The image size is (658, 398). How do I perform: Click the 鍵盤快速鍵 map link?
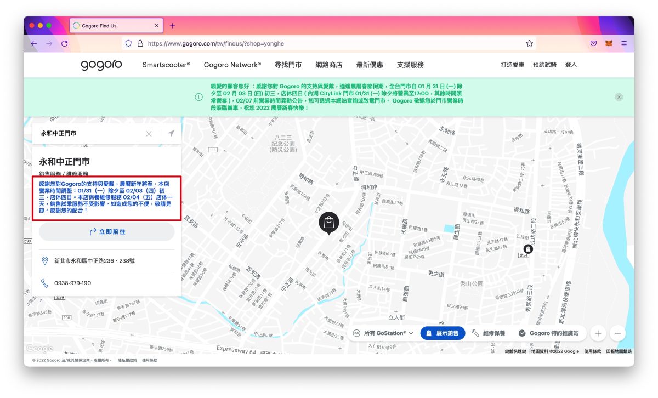515,351
